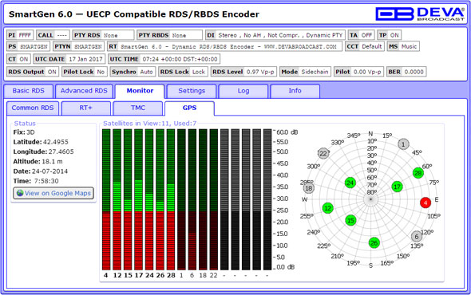Viewport: 471px width, 295px height.
Task: Click the red satellite 4 marker
Action: (x=425, y=203)
